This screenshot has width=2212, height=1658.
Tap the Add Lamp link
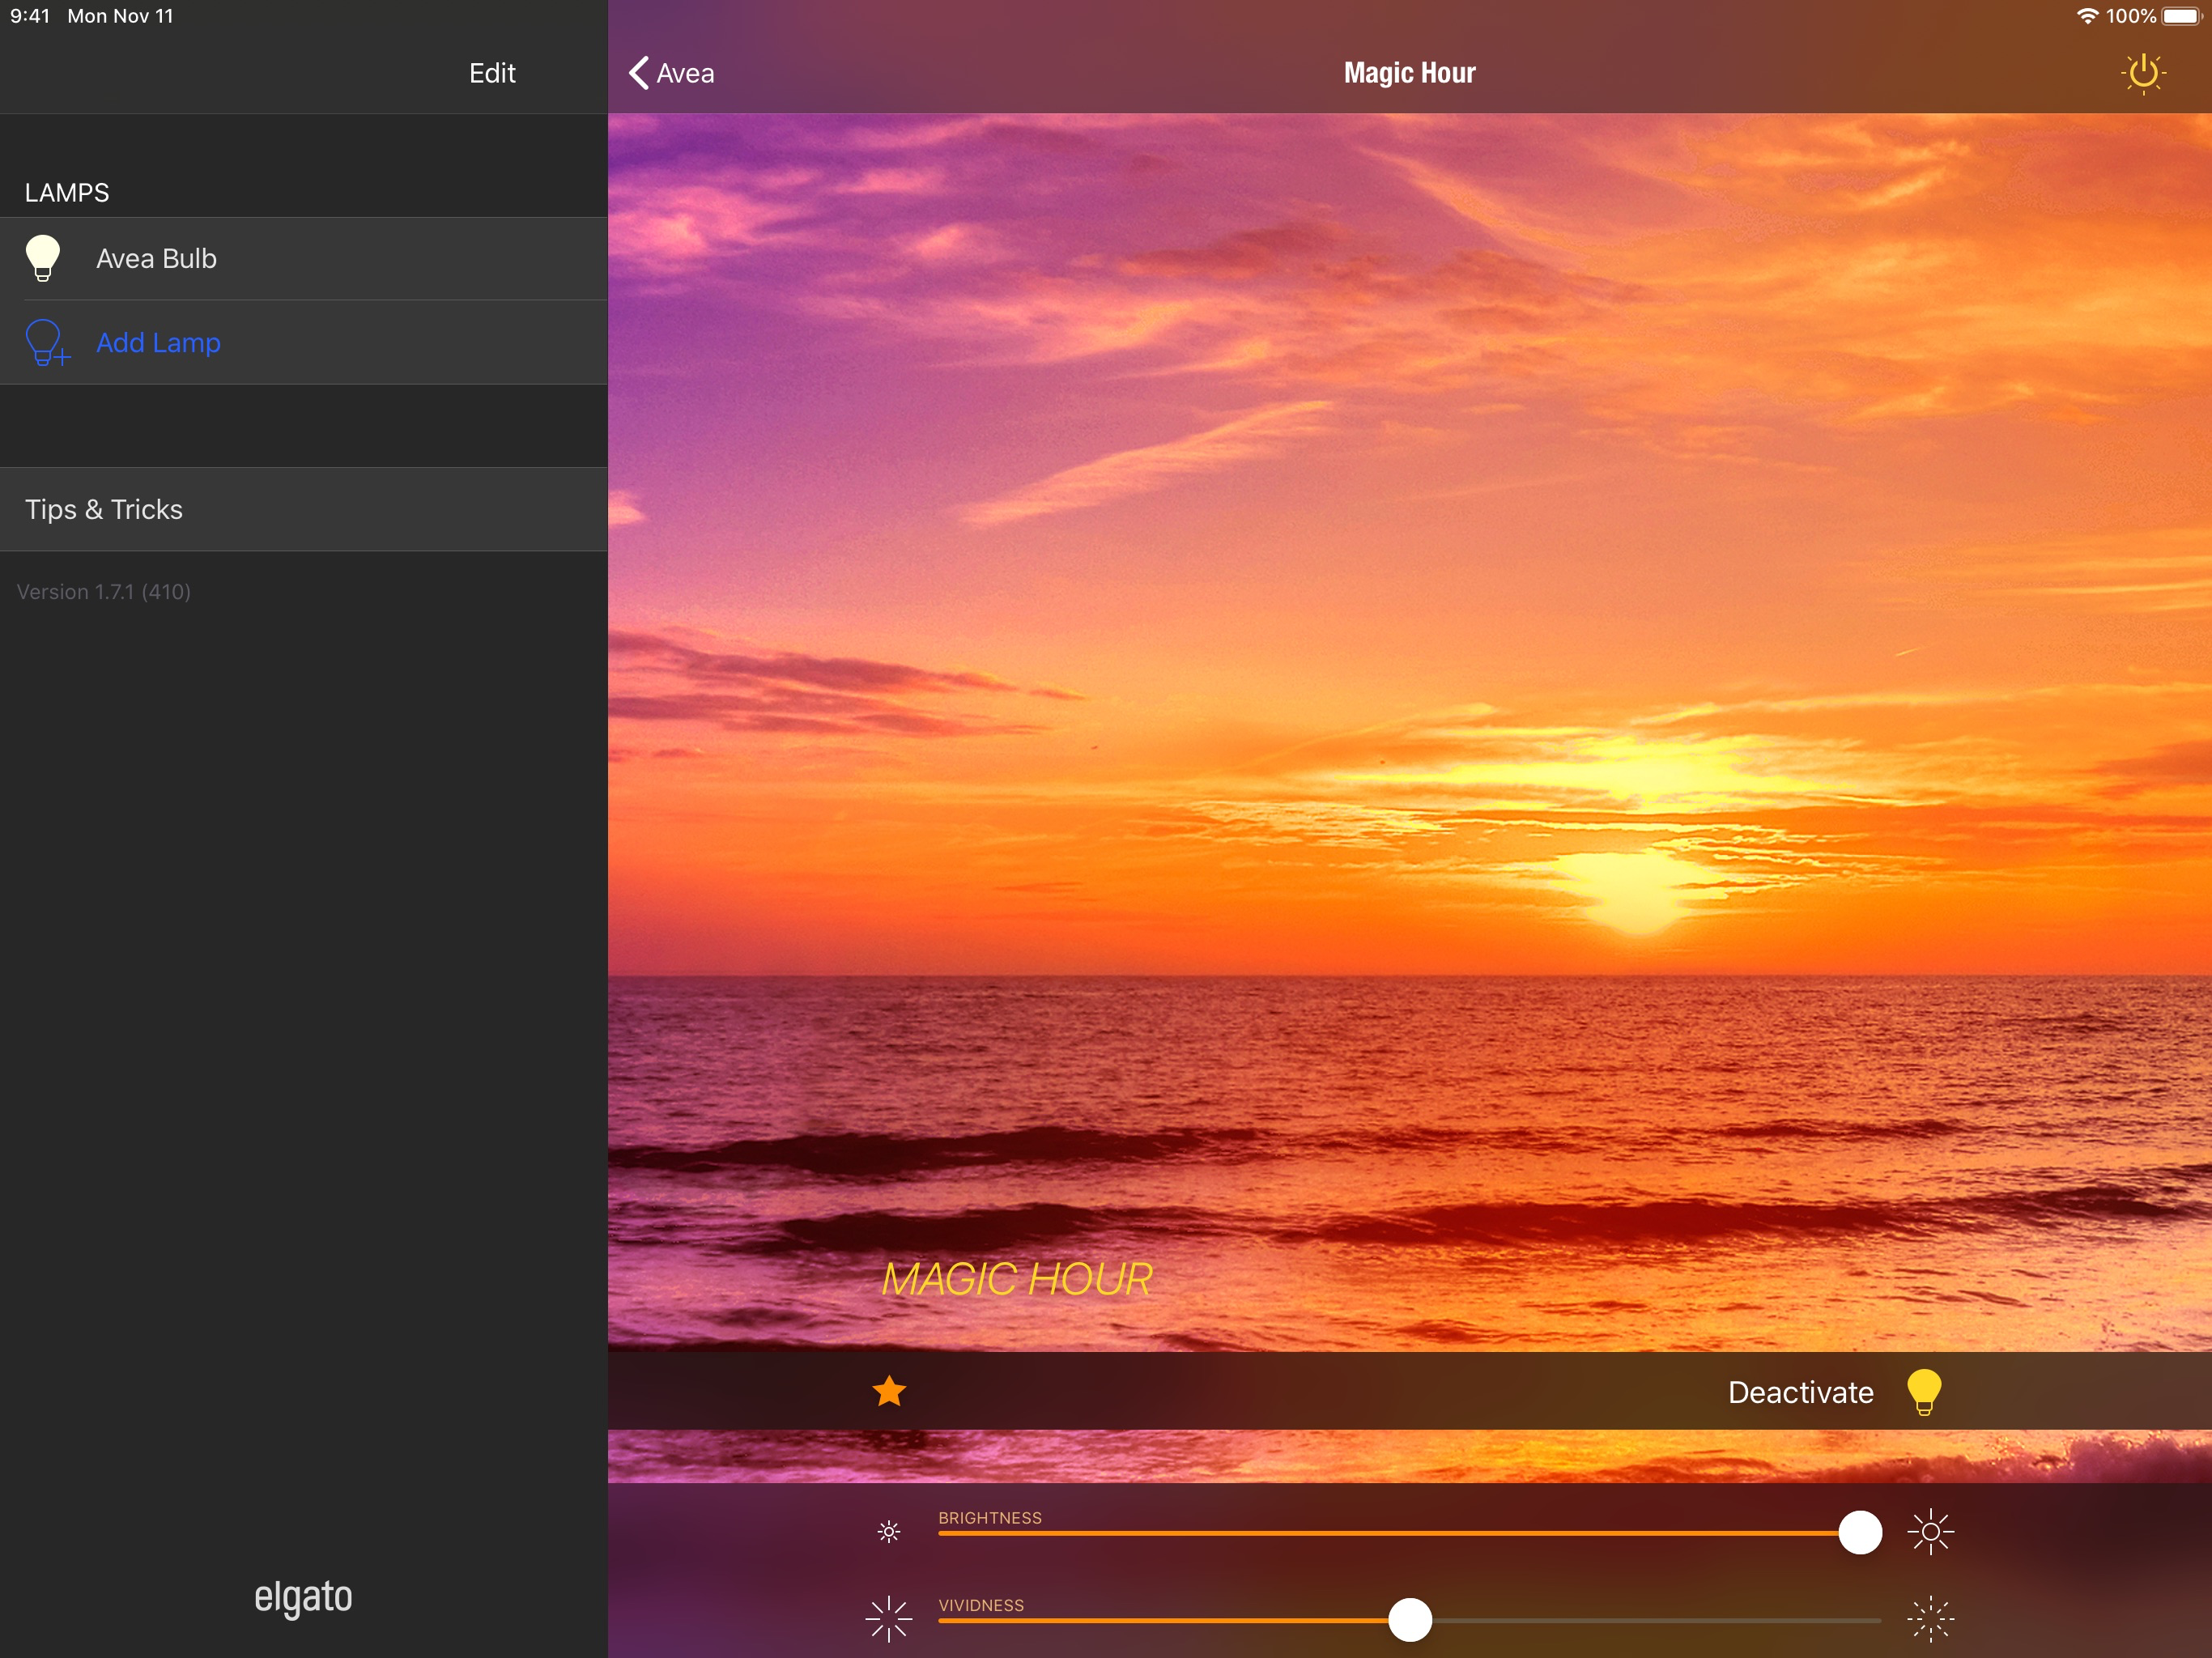[158, 343]
